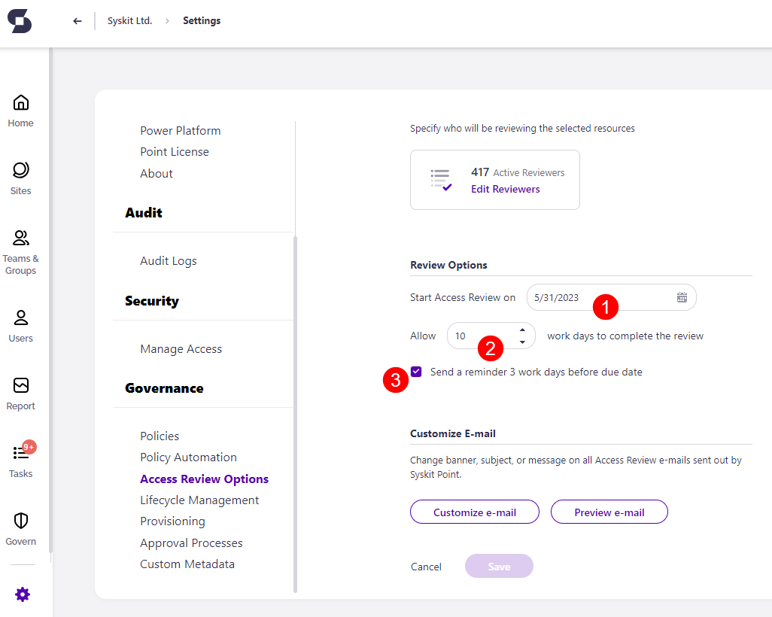Select the Sites icon in sidebar
Image resolution: width=772 pixels, height=617 pixels.
tap(20, 175)
